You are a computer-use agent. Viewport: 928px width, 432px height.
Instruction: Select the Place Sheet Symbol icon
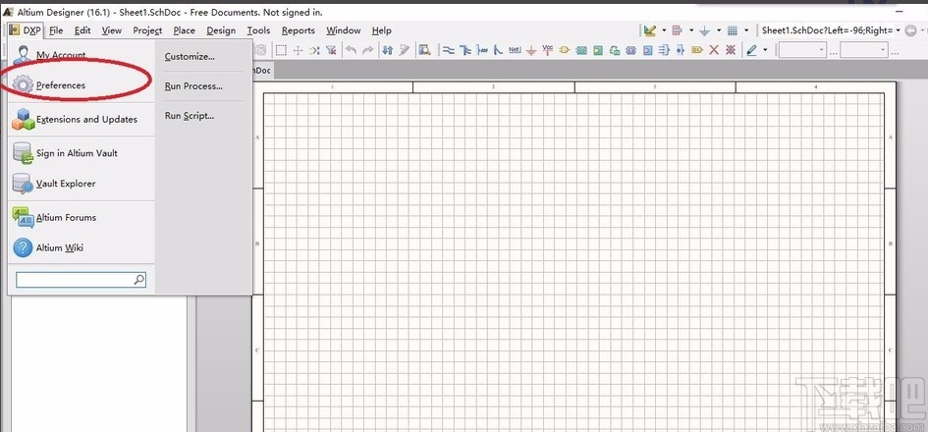[581, 50]
